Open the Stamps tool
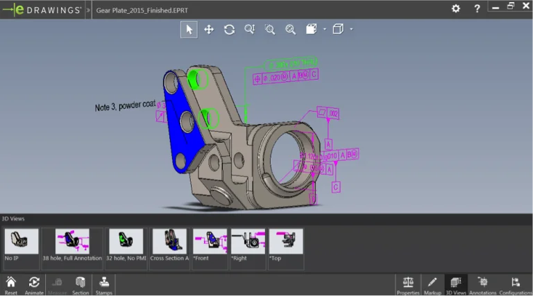The height and width of the screenshot is (296, 533). click(x=104, y=284)
